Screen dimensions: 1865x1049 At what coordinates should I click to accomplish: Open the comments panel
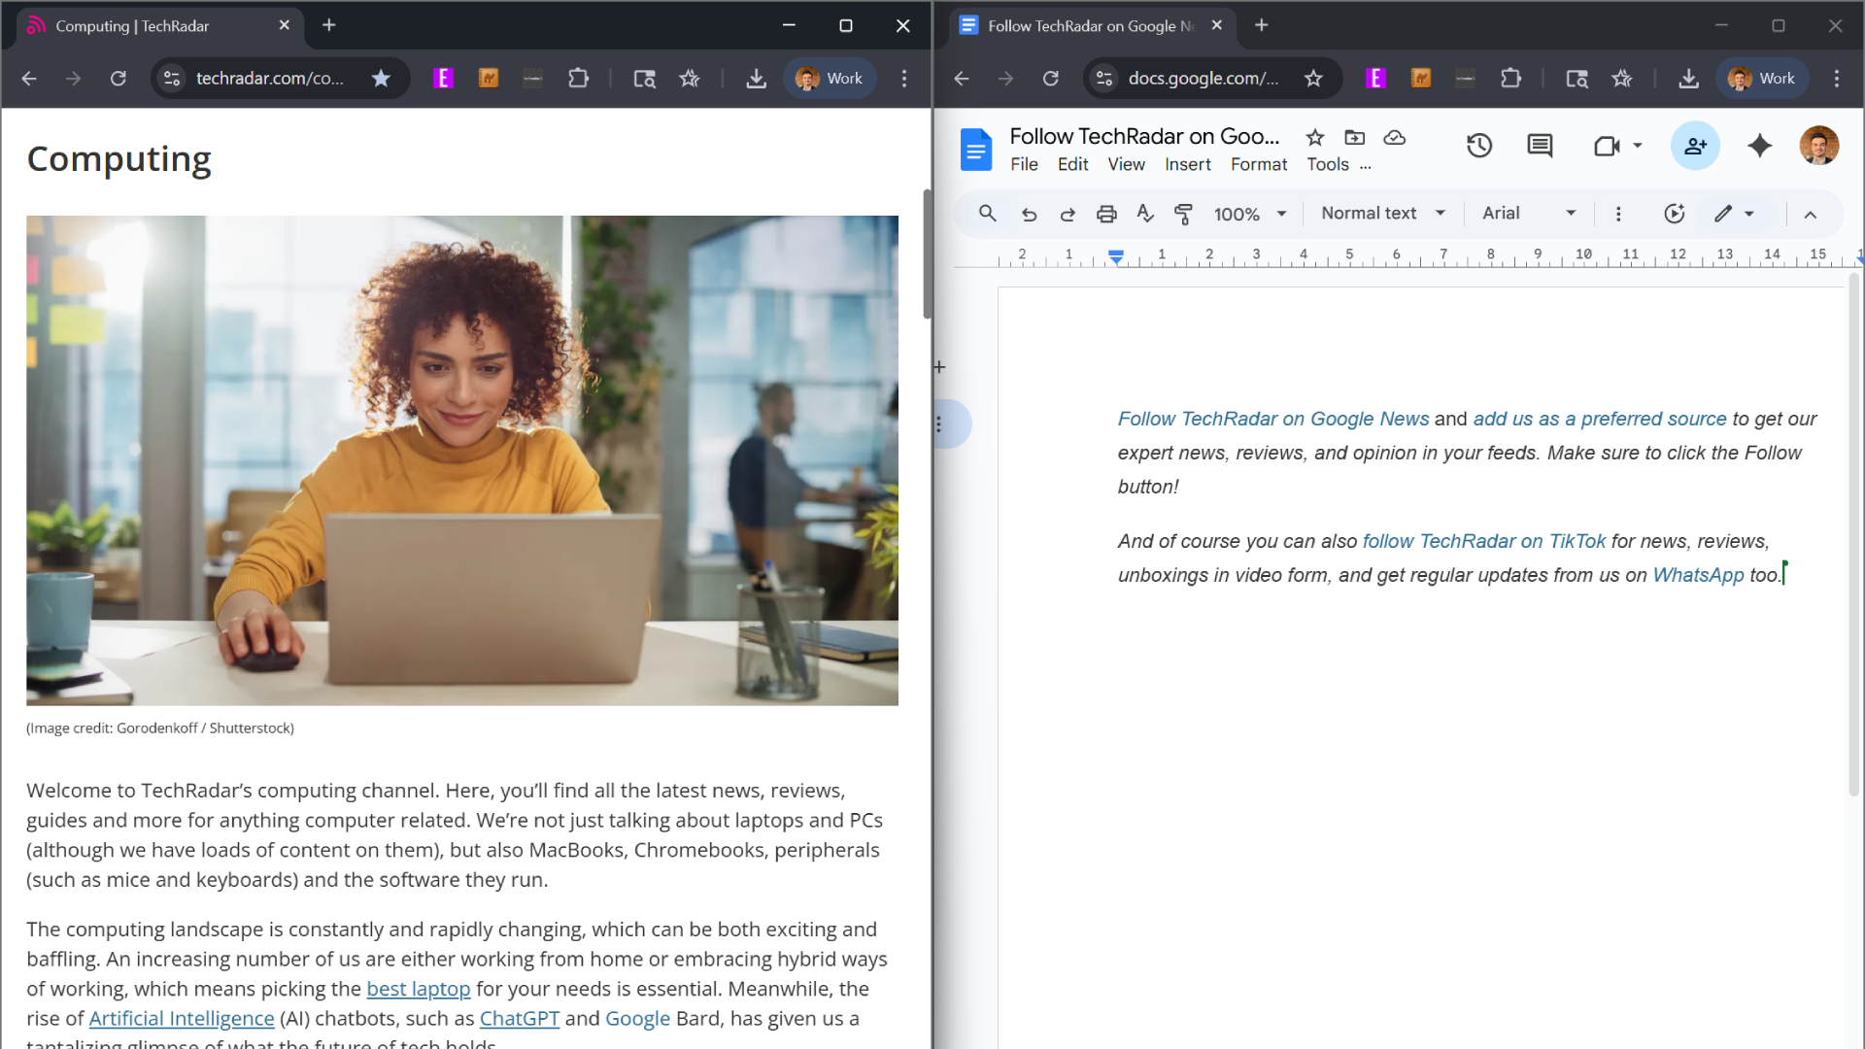[x=1539, y=146]
